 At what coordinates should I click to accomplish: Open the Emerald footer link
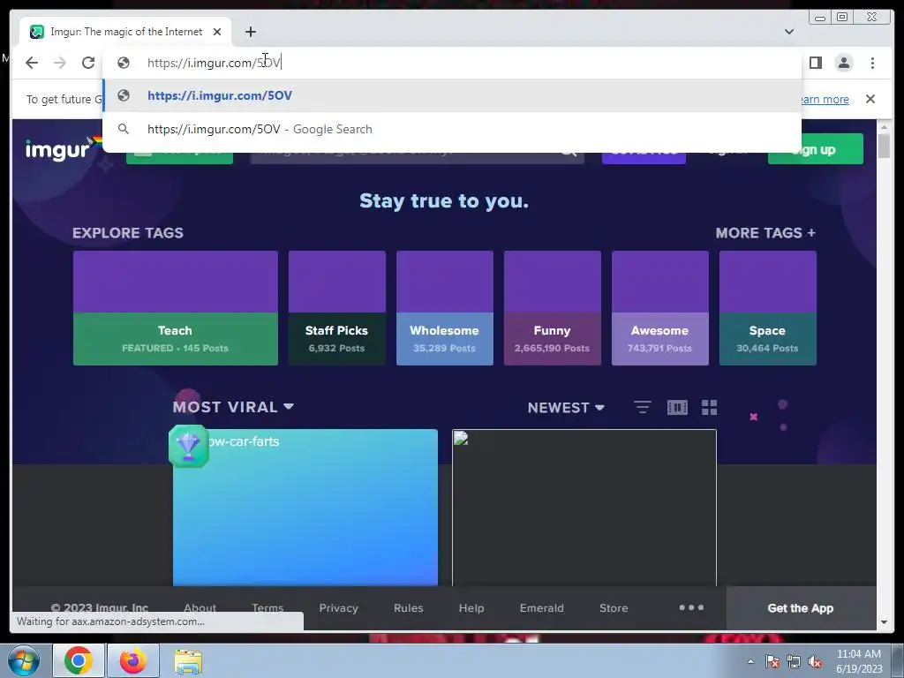[541, 607]
